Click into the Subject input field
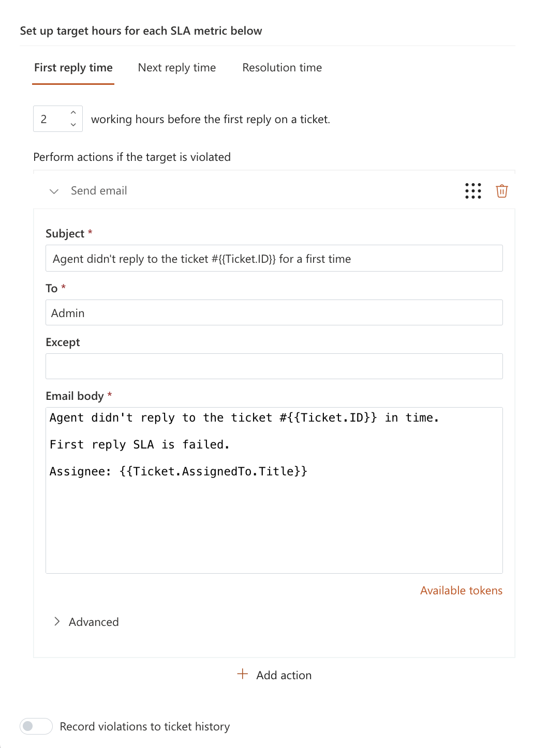This screenshot has height=748, width=534. pyautogui.click(x=274, y=259)
